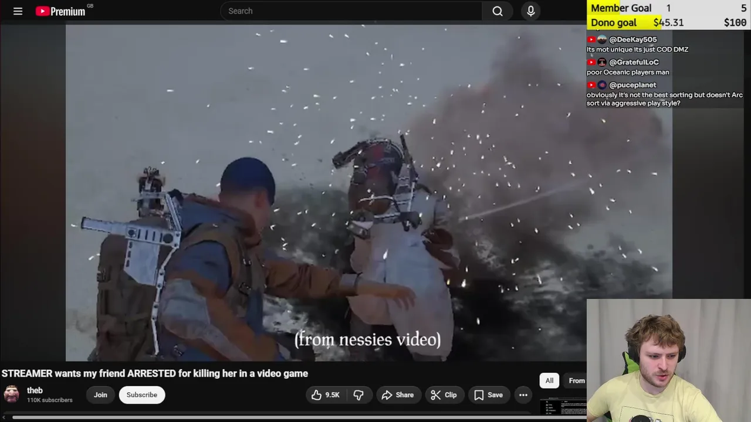Subscribe to theb channel
The height and width of the screenshot is (422, 751).
[141, 395]
